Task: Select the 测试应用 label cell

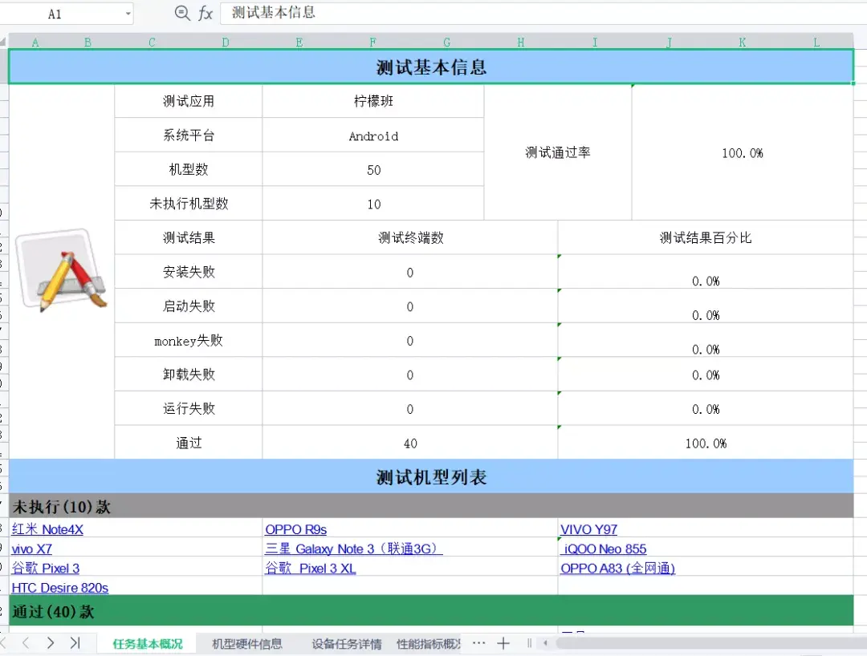Action: pos(189,101)
